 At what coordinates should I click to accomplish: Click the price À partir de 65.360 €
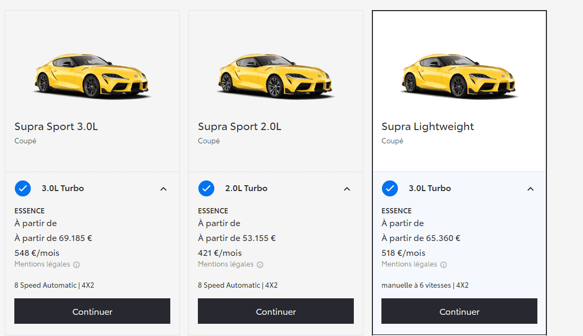(x=421, y=238)
